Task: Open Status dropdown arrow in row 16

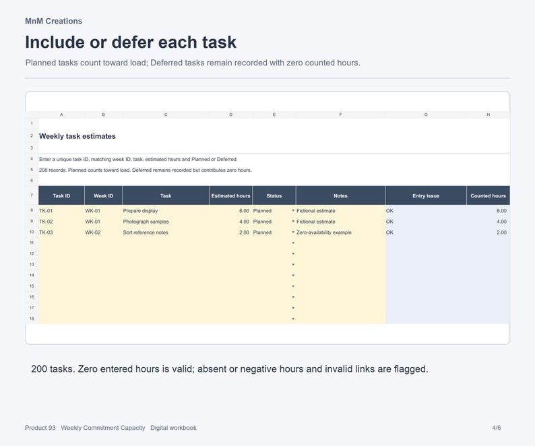Action: coord(293,297)
